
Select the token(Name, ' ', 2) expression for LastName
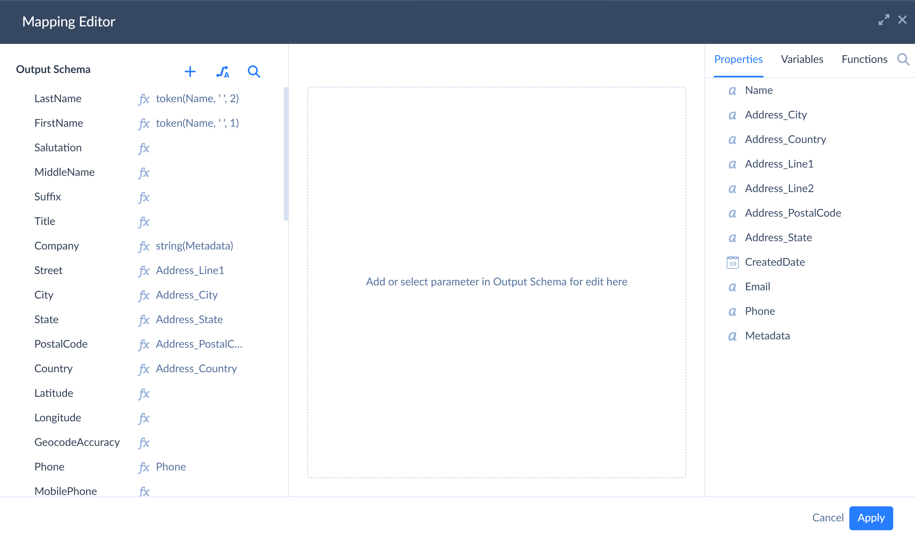tap(197, 99)
